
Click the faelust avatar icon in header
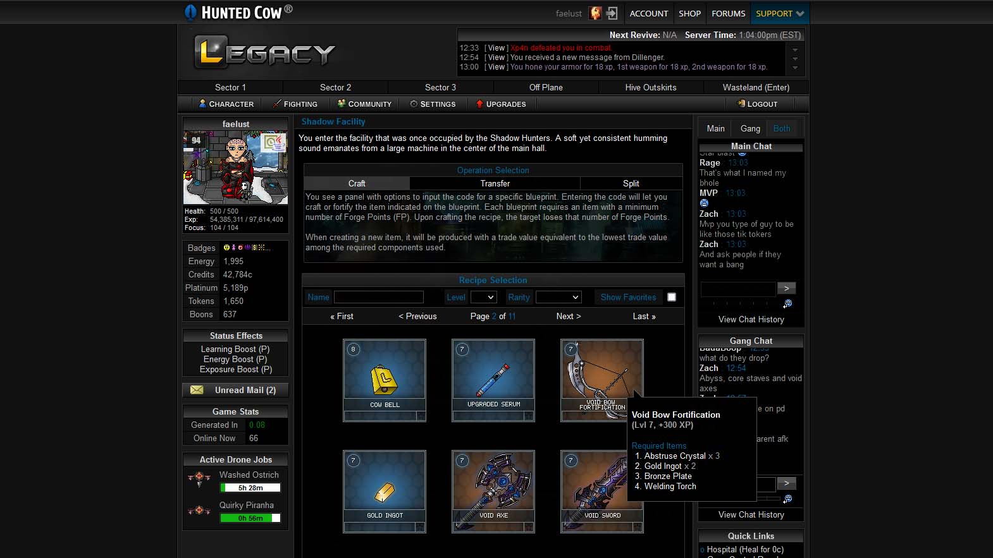point(595,13)
